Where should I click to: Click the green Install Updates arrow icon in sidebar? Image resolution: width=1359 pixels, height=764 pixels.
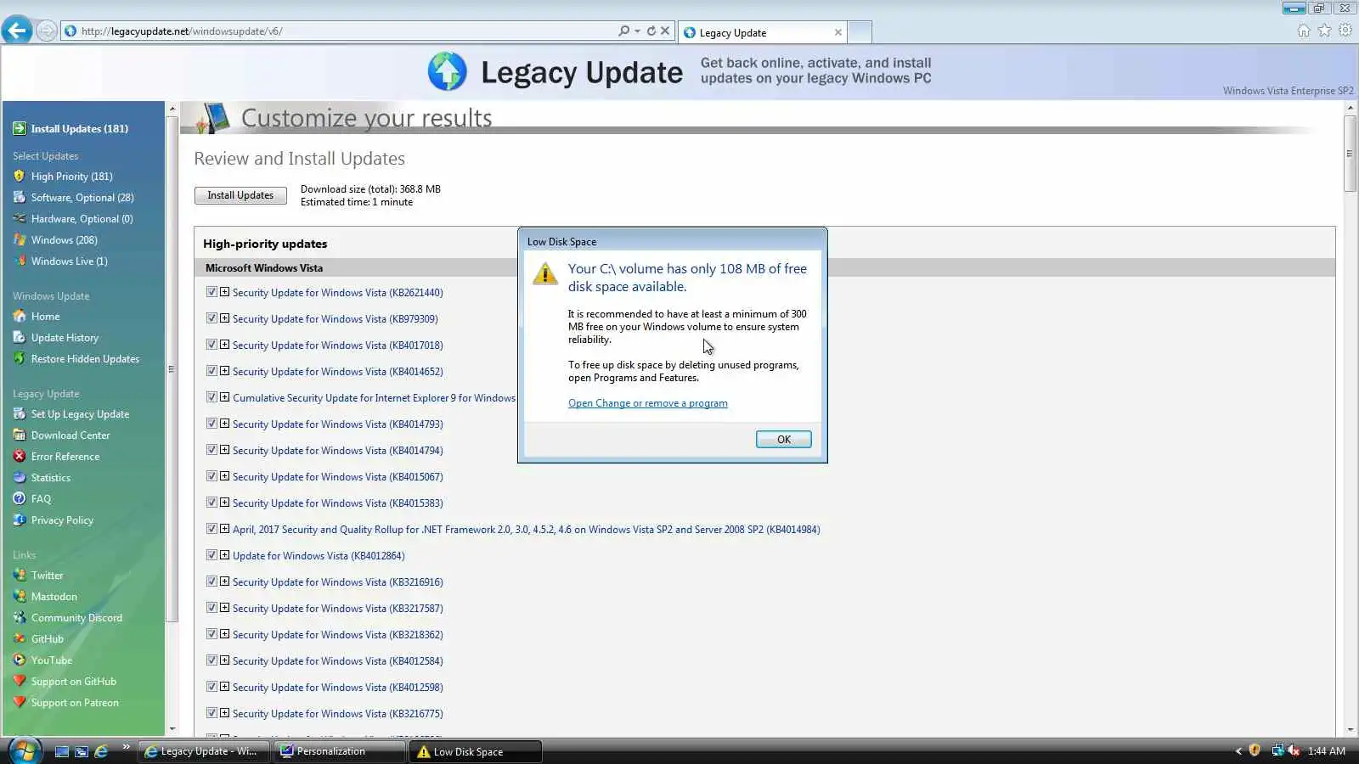click(x=20, y=129)
